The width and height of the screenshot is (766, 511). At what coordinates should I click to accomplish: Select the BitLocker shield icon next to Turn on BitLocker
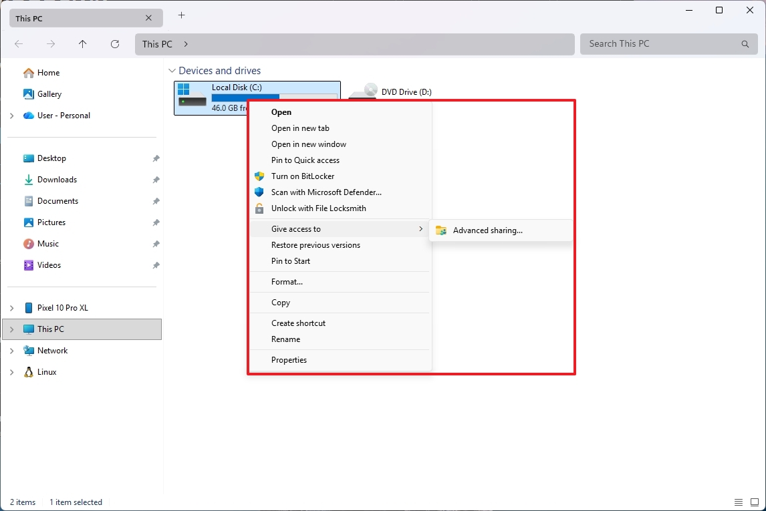pyautogui.click(x=259, y=176)
